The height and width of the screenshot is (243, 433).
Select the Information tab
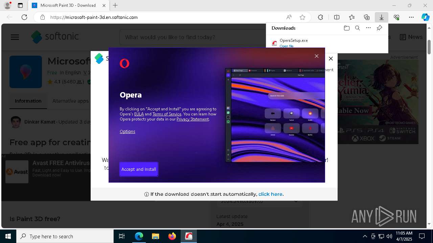[28, 101]
